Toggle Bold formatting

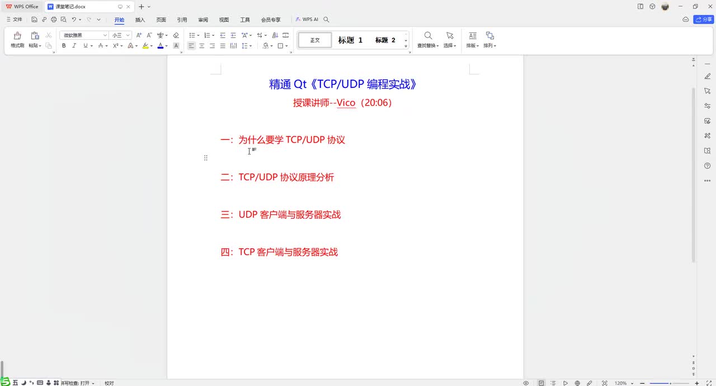click(64, 46)
